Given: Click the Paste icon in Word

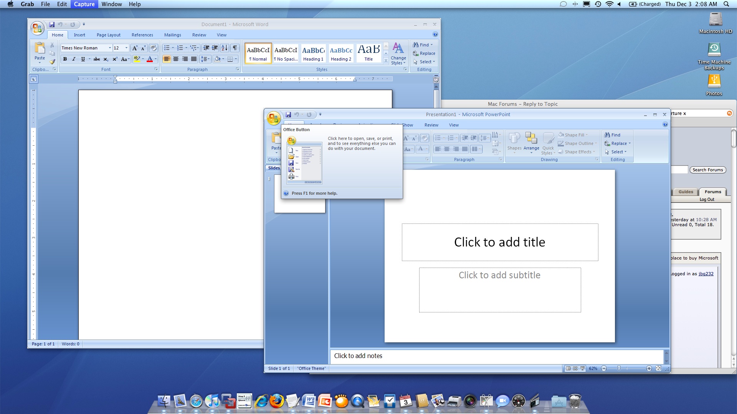Looking at the screenshot, I should pyautogui.click(x=40, y=48).
